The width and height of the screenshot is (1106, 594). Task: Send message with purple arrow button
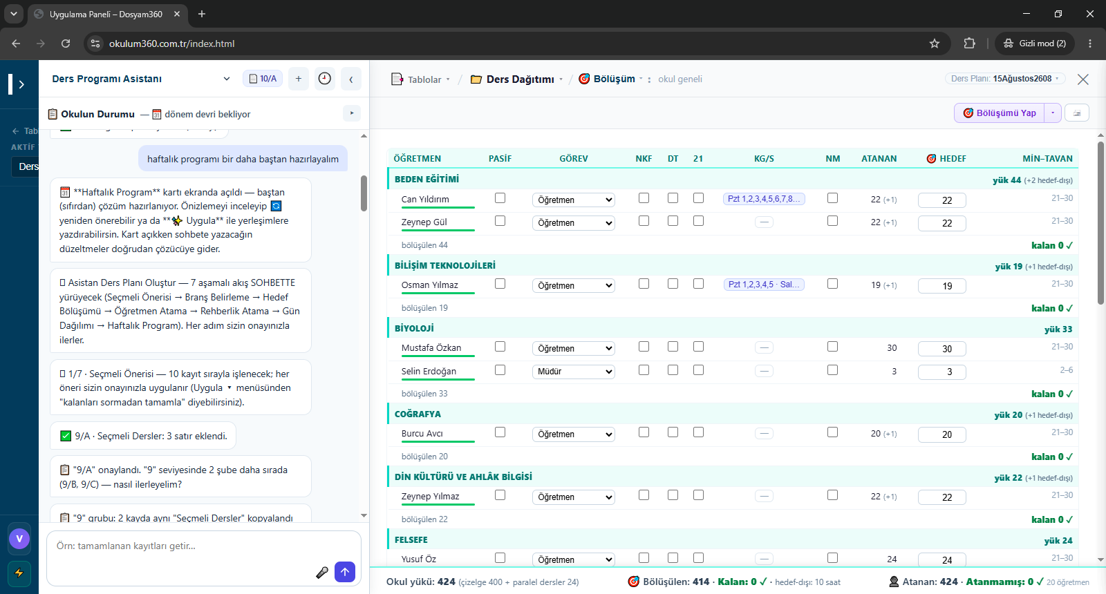click(x=345, y=572)
